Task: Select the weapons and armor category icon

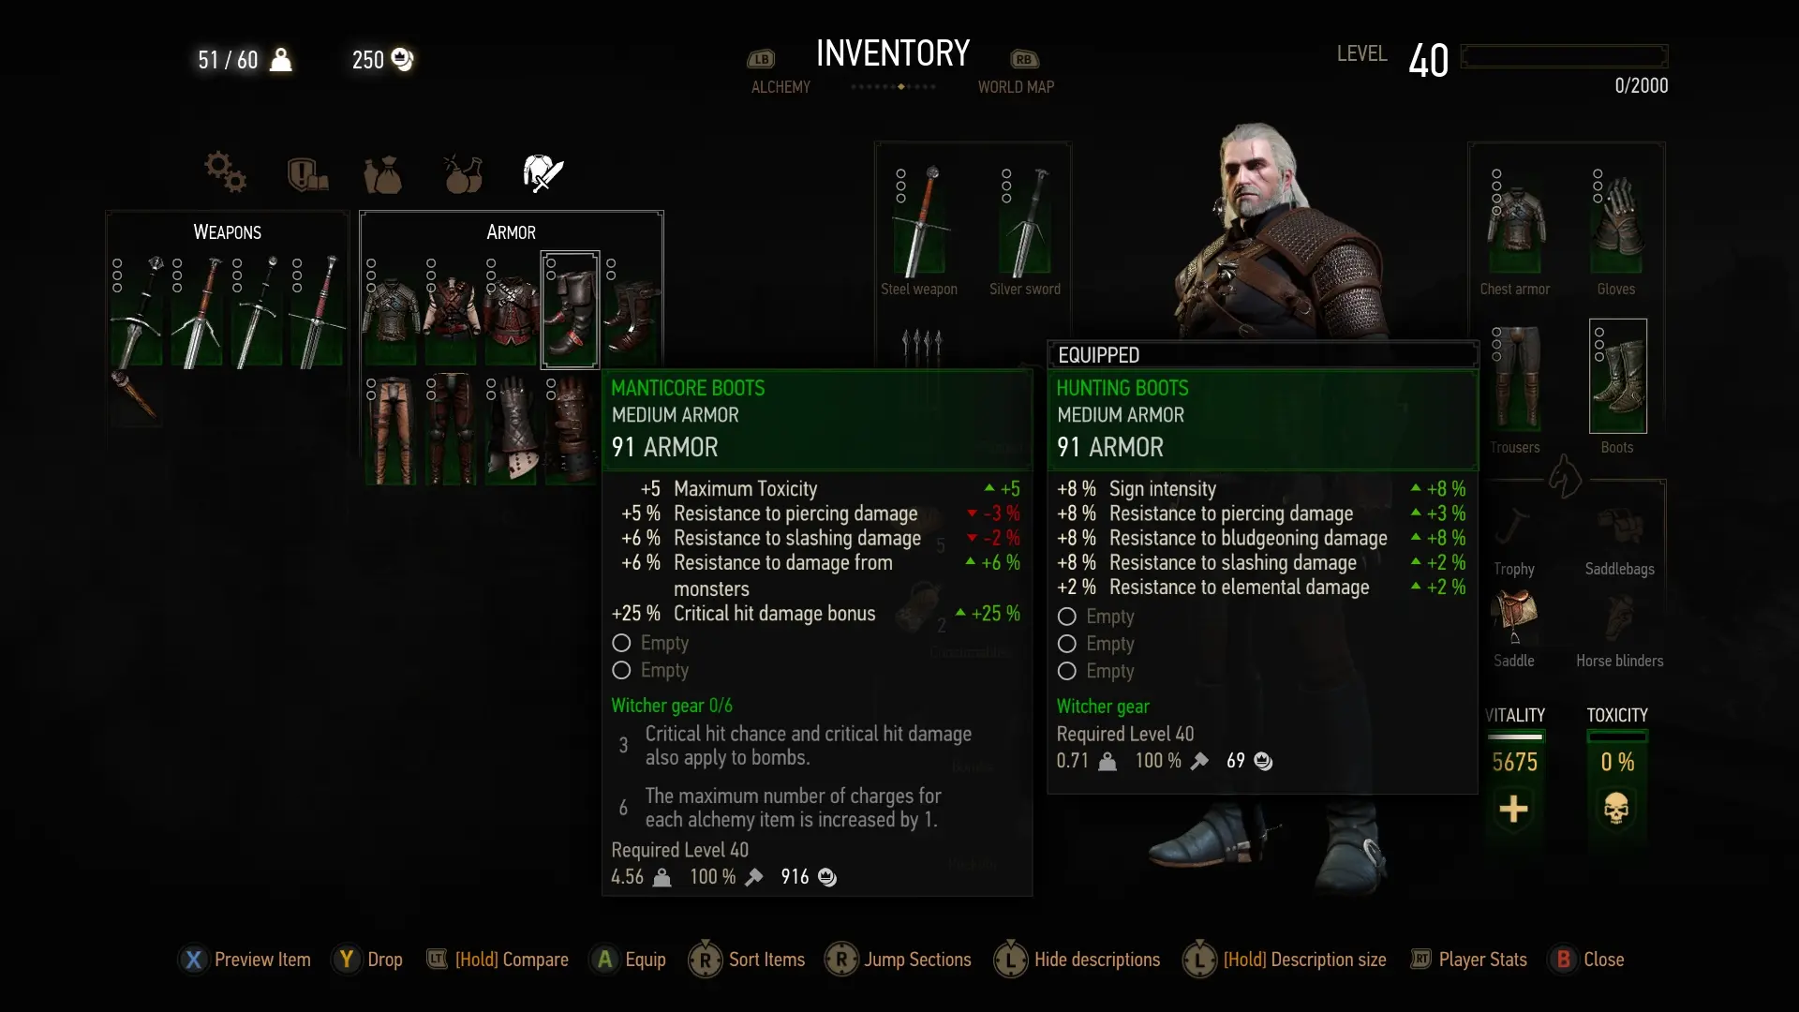Action: tap(543, 173)
